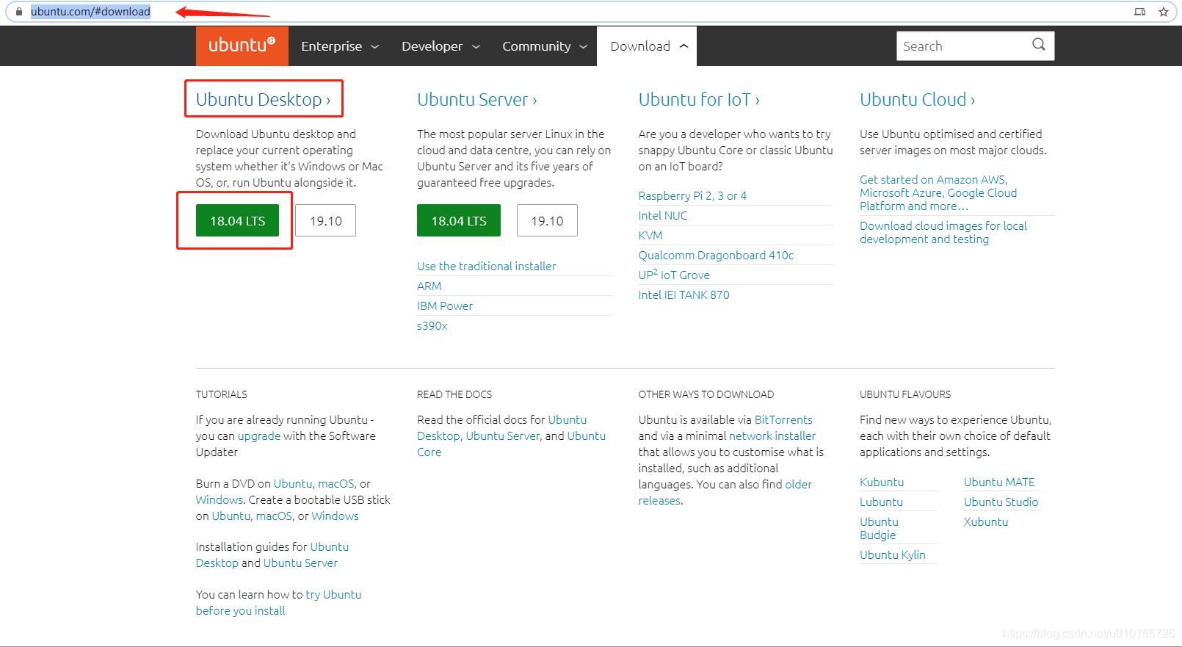Download Ubuntu Server 18.04 LTS
The height and width of the screenshot is (647, 1182).
pyautogui.click(x=459, y=220)
